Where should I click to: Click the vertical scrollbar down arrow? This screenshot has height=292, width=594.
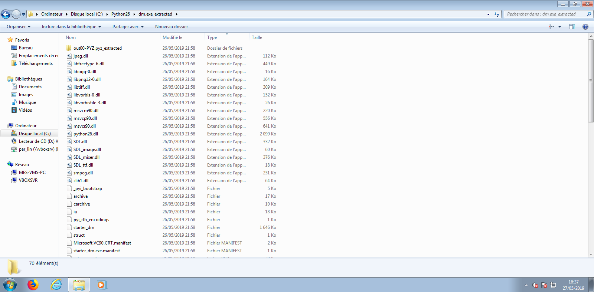tap(591, 255)
